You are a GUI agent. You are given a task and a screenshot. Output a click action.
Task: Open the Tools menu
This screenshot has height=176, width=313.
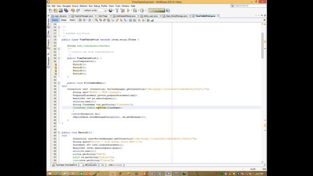[118, 6]
